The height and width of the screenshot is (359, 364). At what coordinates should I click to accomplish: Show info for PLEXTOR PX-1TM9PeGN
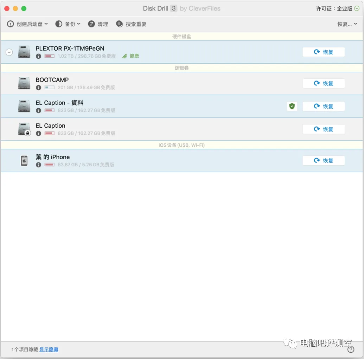(39, 56)
